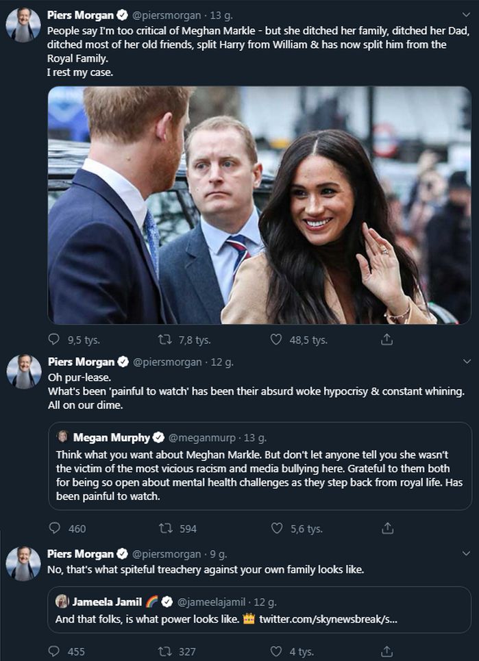Retweet the tweet with 7,8 tys. retweets
479x661 pixels.
164,340
